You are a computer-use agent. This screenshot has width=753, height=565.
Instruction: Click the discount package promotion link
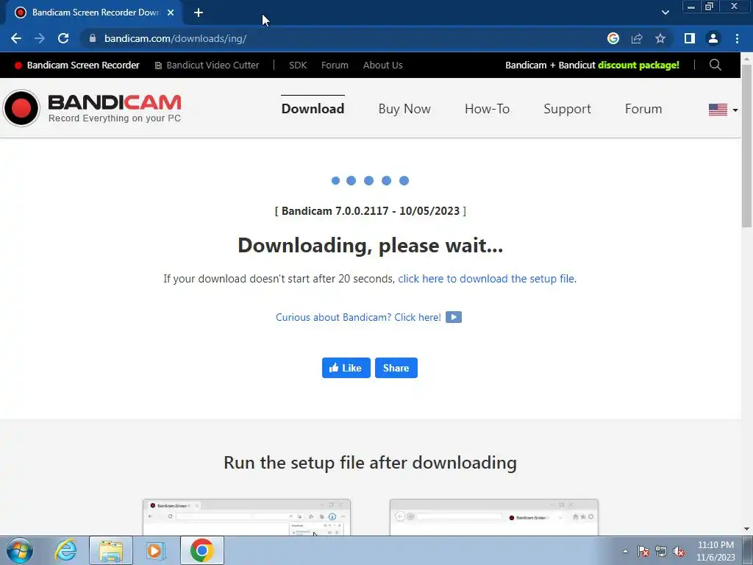pyautogui.click(x=592, y=65)
